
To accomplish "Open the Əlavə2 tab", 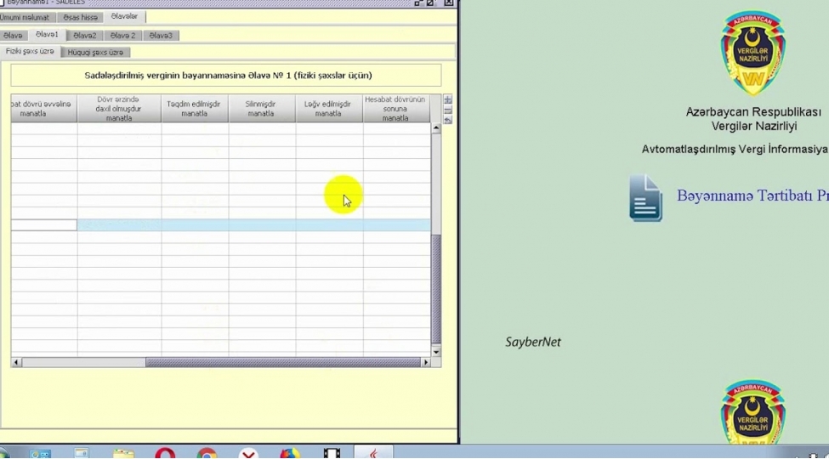I will tap(84, 36).
